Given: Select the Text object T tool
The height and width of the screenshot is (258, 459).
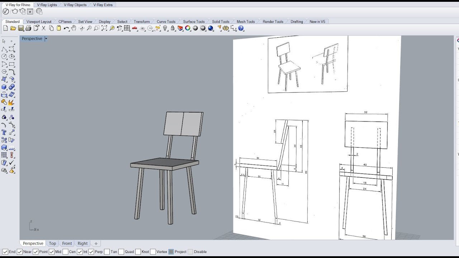Looking at the screenshot, I should (x=4, y=132).
